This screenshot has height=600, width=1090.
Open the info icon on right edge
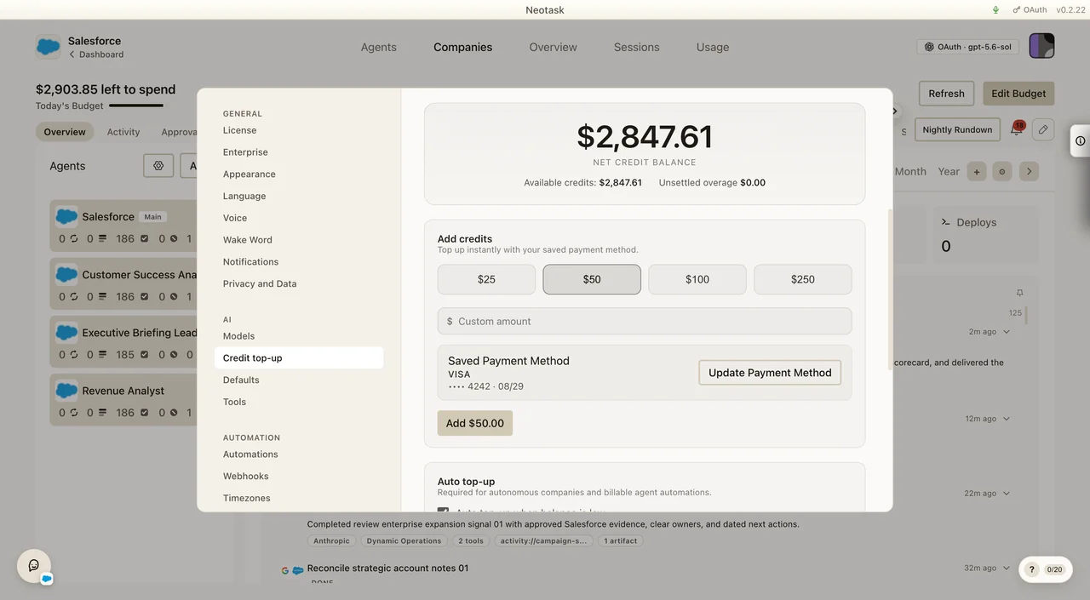(1080, 140)
